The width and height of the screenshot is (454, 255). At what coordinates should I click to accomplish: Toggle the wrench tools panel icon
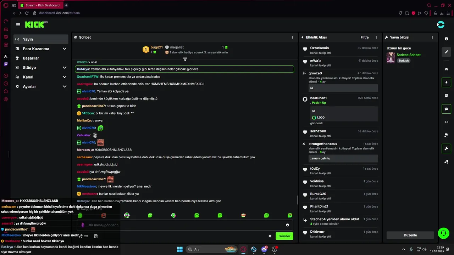tap(446, 148)
